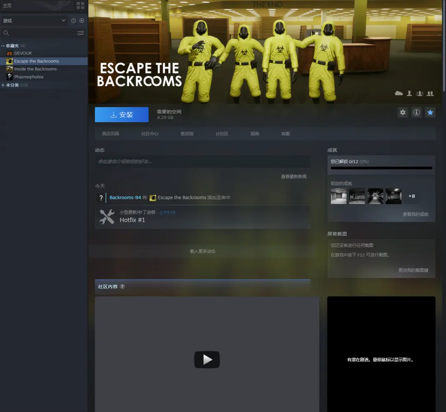Open the third locked achievement thumbnail
446x412 pixels.
coord(375,196)
